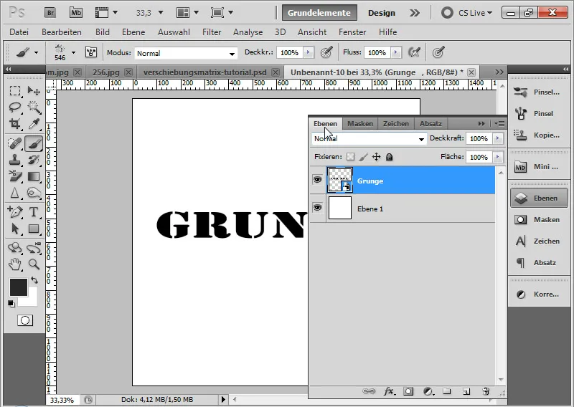Select the 3D camera orbit tool

(x=34, y=248)
